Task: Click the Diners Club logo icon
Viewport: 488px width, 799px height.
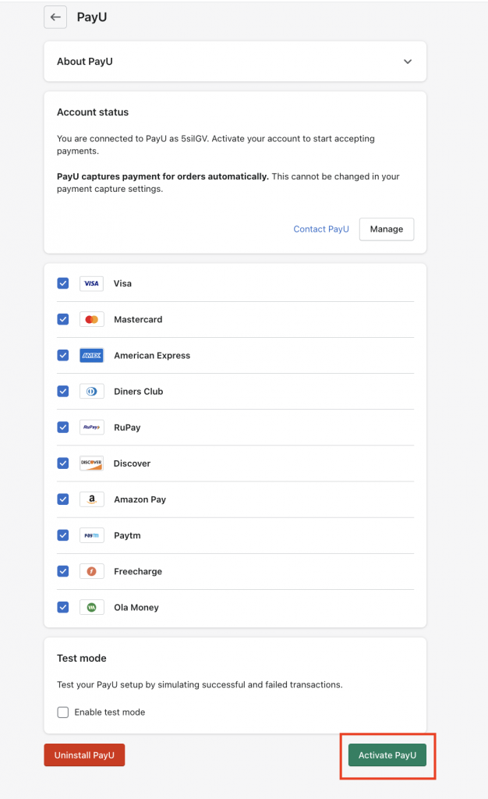Action: (91, 392)
